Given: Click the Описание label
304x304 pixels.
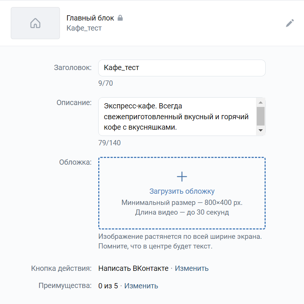Looking at the screenshot, I should 74,102.
